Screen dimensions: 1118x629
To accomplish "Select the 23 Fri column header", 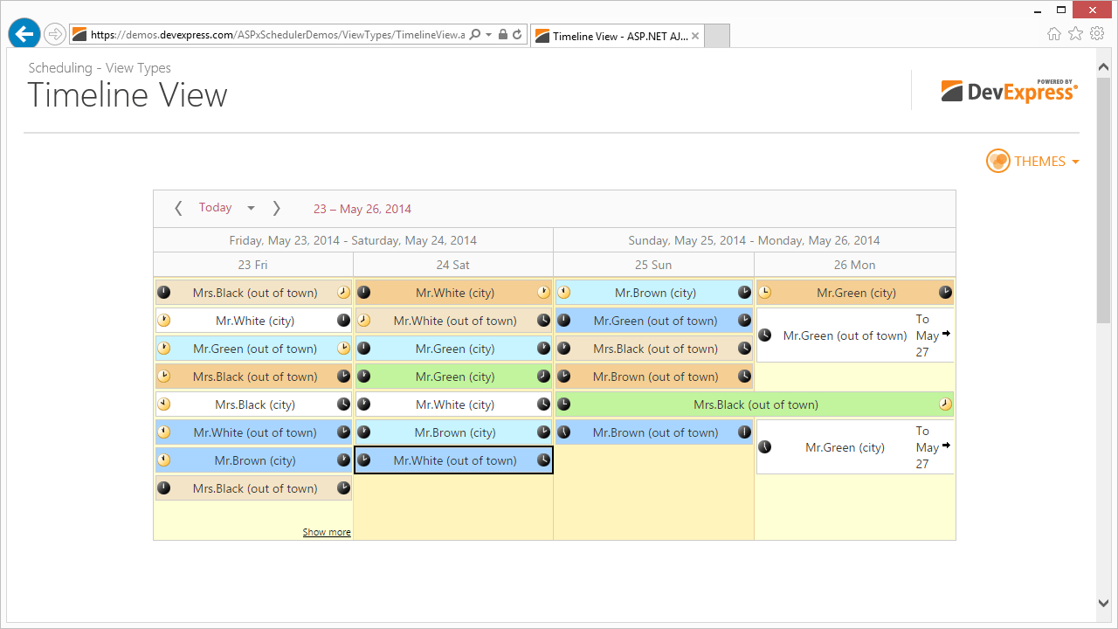I will (x=253, y=265).
